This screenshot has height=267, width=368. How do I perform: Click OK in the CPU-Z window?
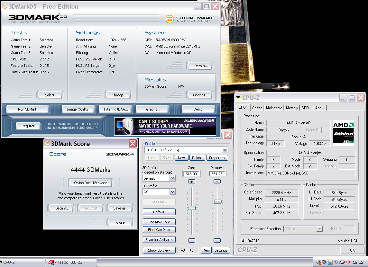click(352, 250)
